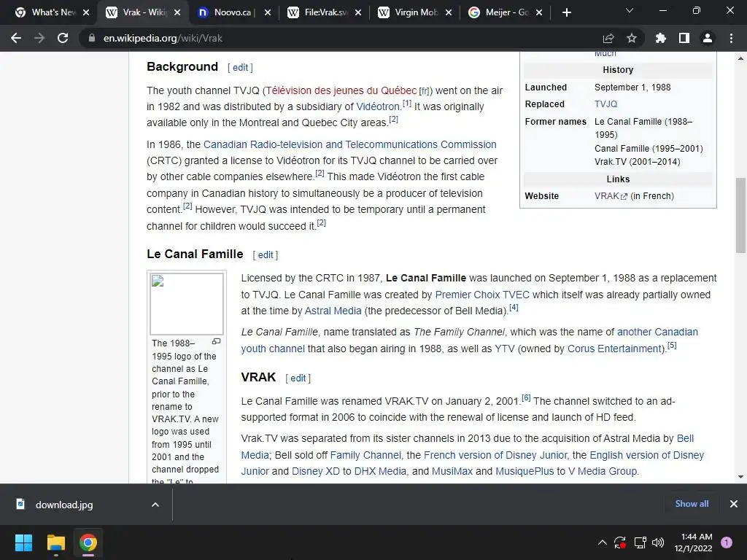This screenshot has height=560, width=747.
Task: Reload the Wikipedia page
Action: click(63, 38)
